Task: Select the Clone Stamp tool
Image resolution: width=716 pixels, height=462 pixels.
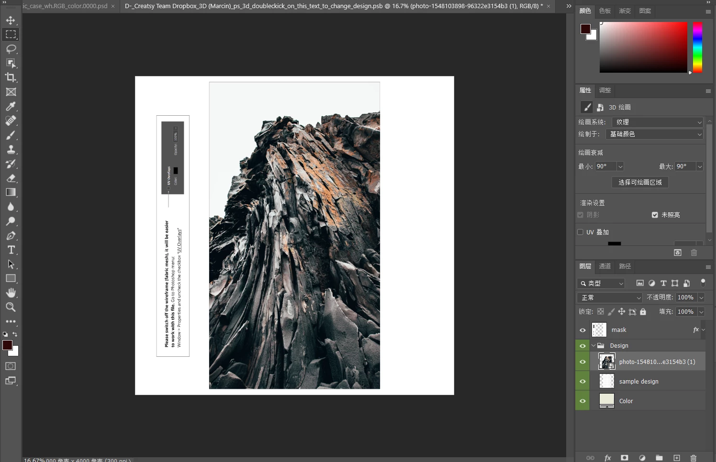Action: tap(11, 149)
